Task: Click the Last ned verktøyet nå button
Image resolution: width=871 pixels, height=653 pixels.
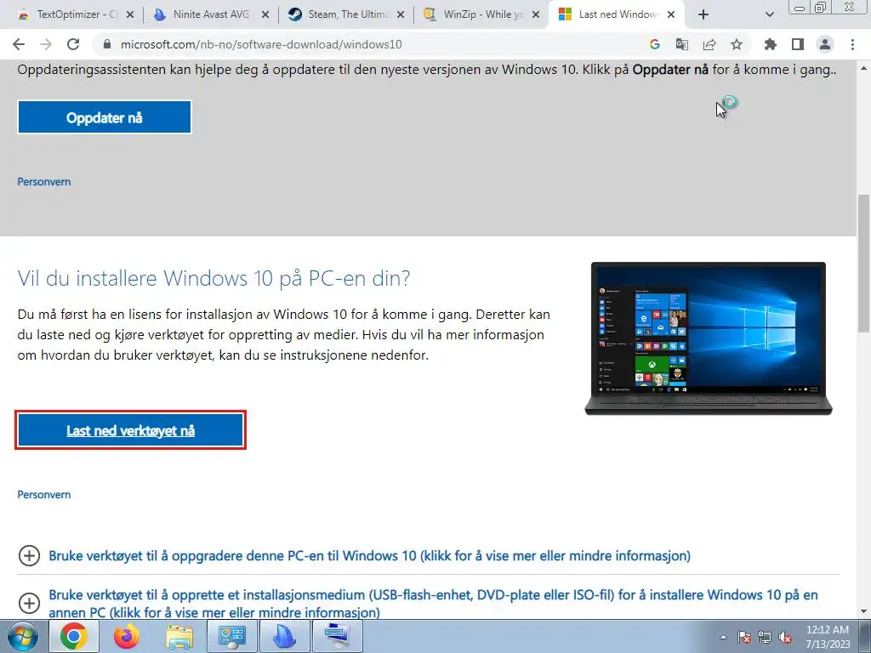Action: click(x=130, y=430)
